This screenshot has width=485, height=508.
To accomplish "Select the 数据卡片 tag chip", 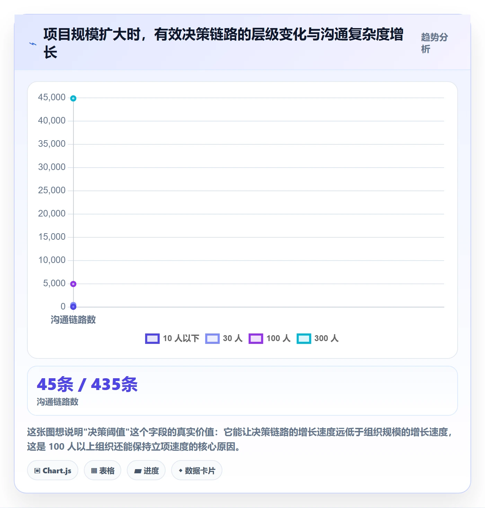I will tap(197, 471).
